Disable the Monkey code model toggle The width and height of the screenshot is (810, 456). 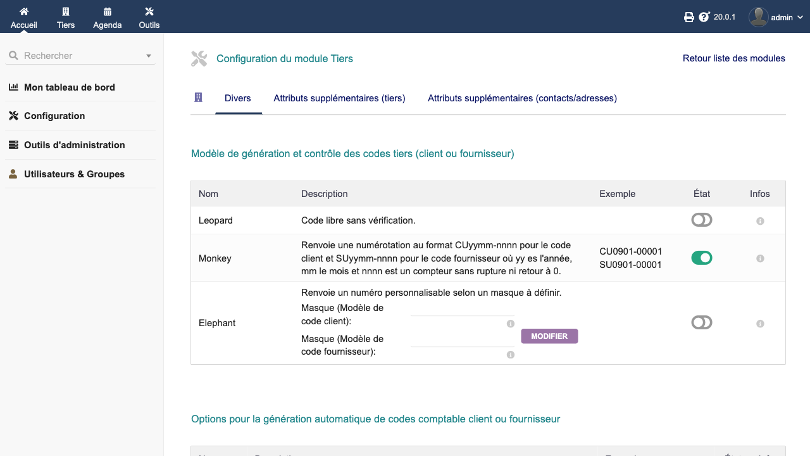pyautogui.click(x=701, y=258)
